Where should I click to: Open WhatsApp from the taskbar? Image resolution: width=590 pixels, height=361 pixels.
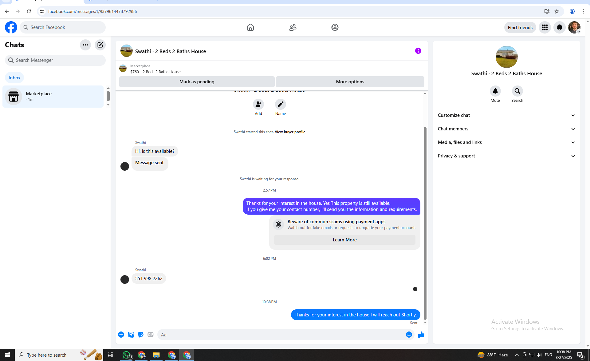coord(127,355)
